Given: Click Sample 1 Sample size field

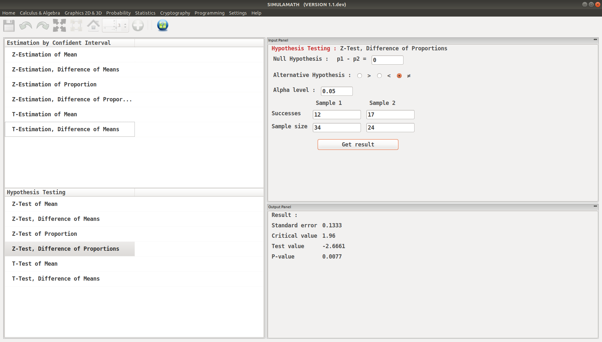Looking at the screenshot, I should [337, 128].
